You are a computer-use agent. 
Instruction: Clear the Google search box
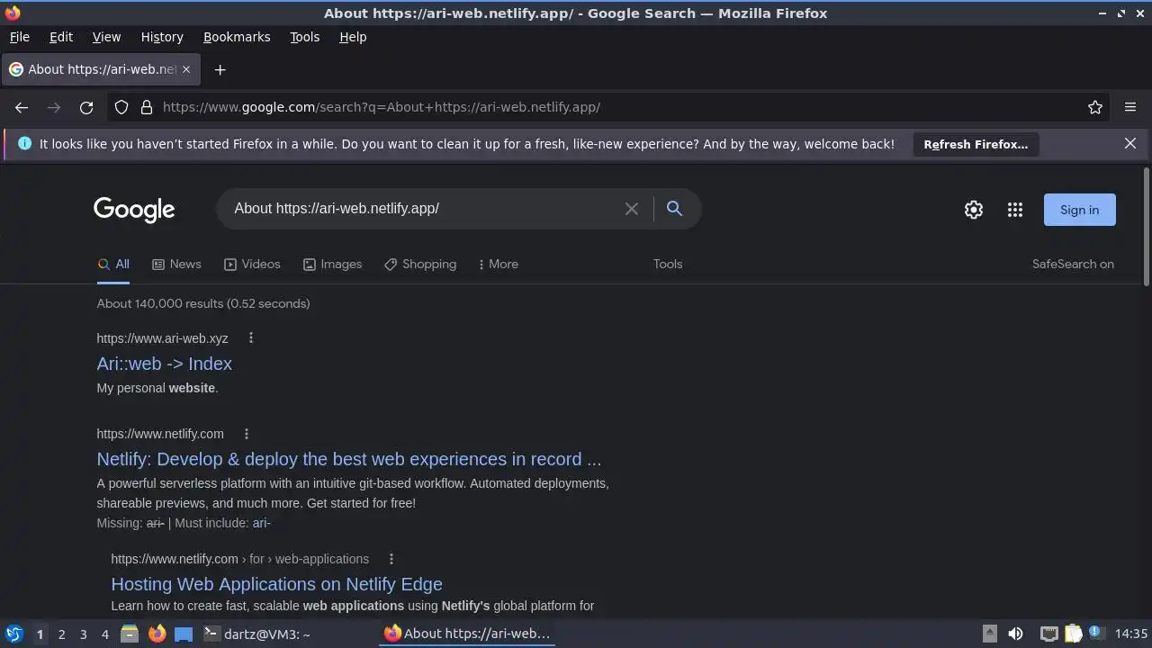[x=632, y=209]
